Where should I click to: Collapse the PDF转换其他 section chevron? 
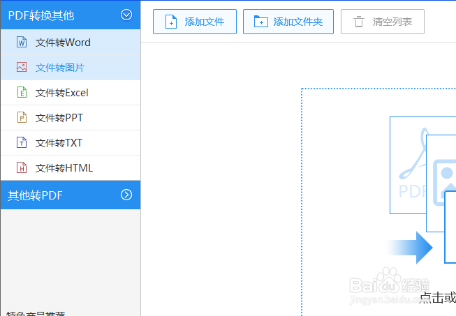tap(126, 15)
